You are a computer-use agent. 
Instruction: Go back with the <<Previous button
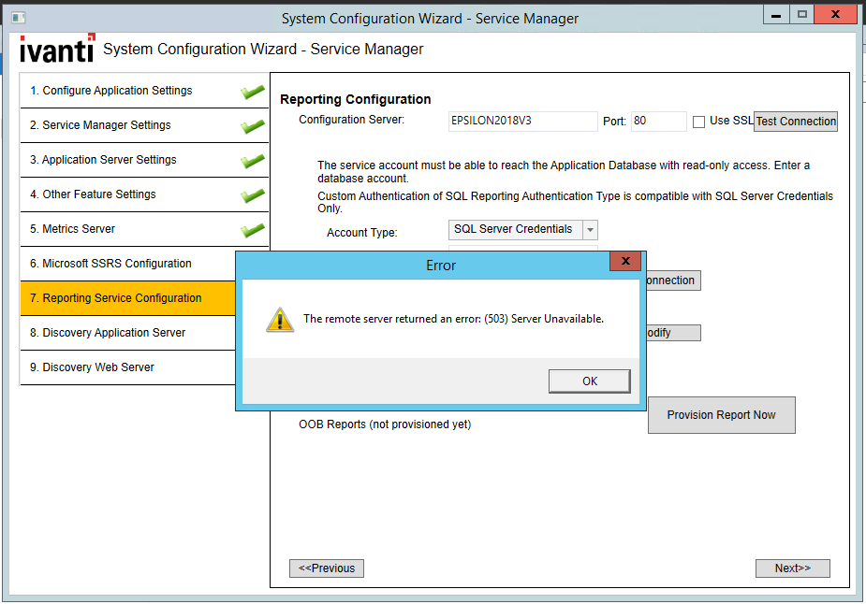click(x=327, y=568)
